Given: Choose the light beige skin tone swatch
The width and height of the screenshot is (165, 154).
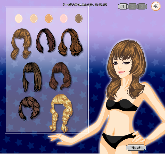Looking at the screenshot, I should [x=34, y=18].
